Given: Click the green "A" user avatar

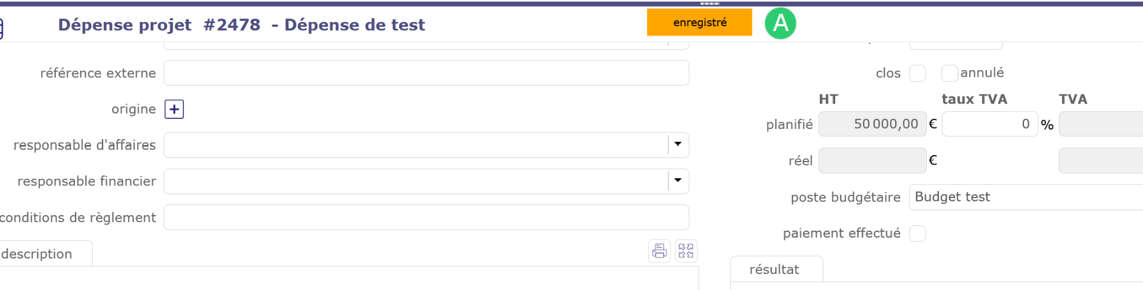Looking at the screenshot, I should [780, 24].
